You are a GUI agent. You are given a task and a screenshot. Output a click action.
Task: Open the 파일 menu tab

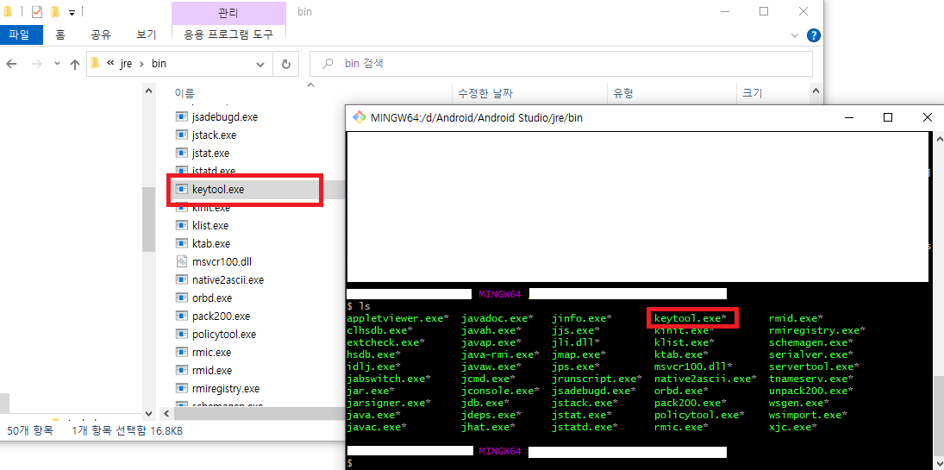pyautogui.click(x=21, y=35)
